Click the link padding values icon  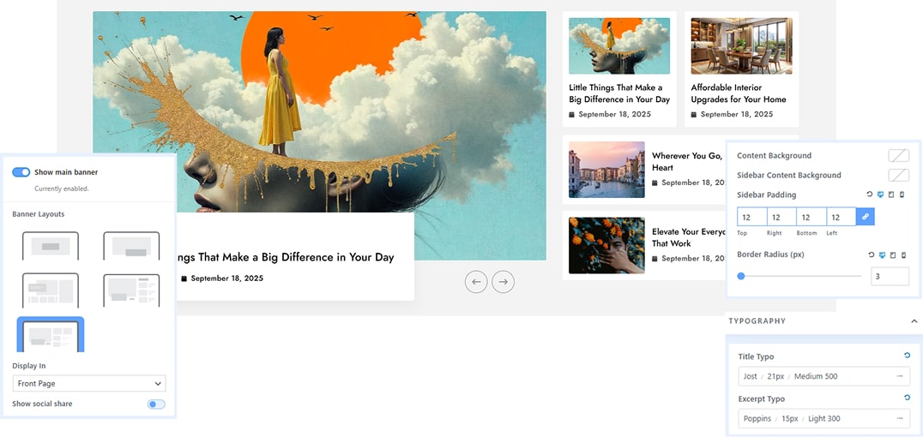coord(865,217)
